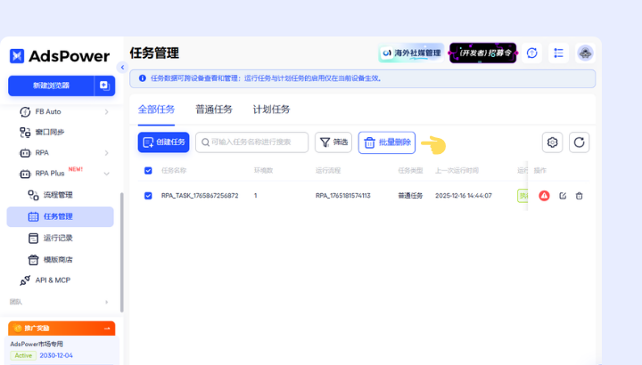
Task: Click the flow name RPA_1765181574113
Action: pos(343,196)
